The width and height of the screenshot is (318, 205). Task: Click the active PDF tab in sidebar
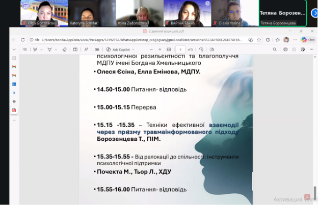pos(14,110)
